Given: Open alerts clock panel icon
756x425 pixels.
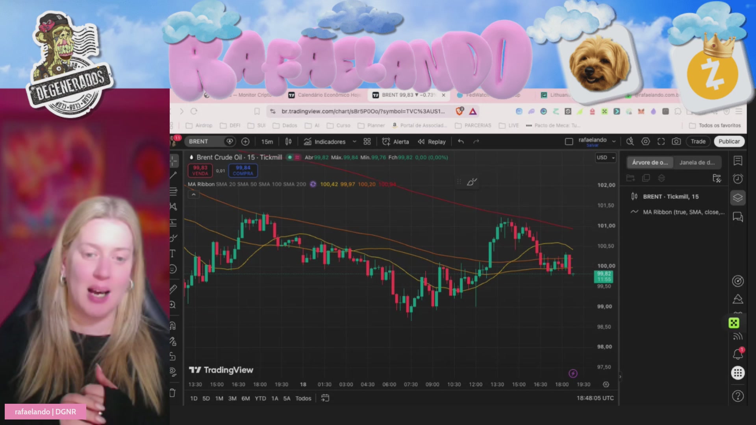Looking at the screenshot, I should pos(738,179).
